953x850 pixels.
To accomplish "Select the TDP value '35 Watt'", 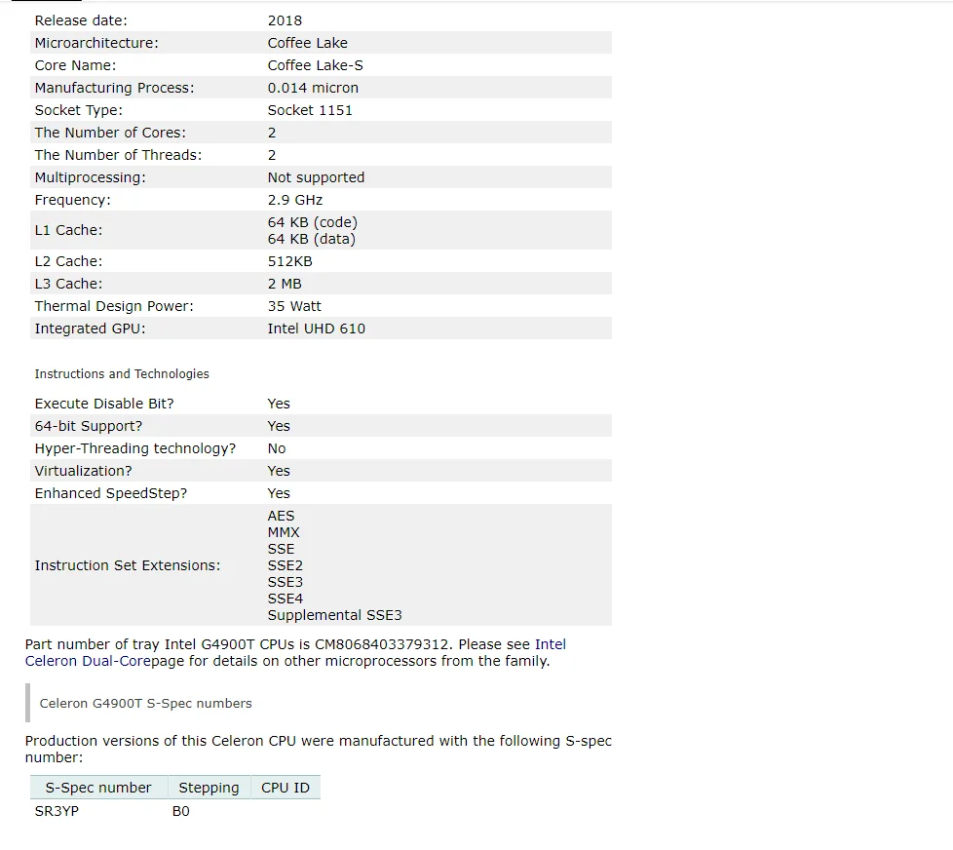I will (294, 306).
